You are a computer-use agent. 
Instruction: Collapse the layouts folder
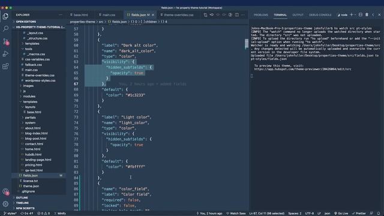click(x=30, y=107)
